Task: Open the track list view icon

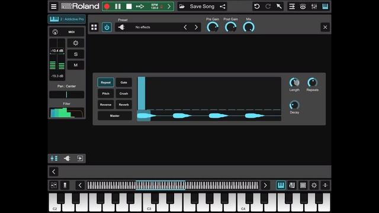Action: [x=292, y=7]
